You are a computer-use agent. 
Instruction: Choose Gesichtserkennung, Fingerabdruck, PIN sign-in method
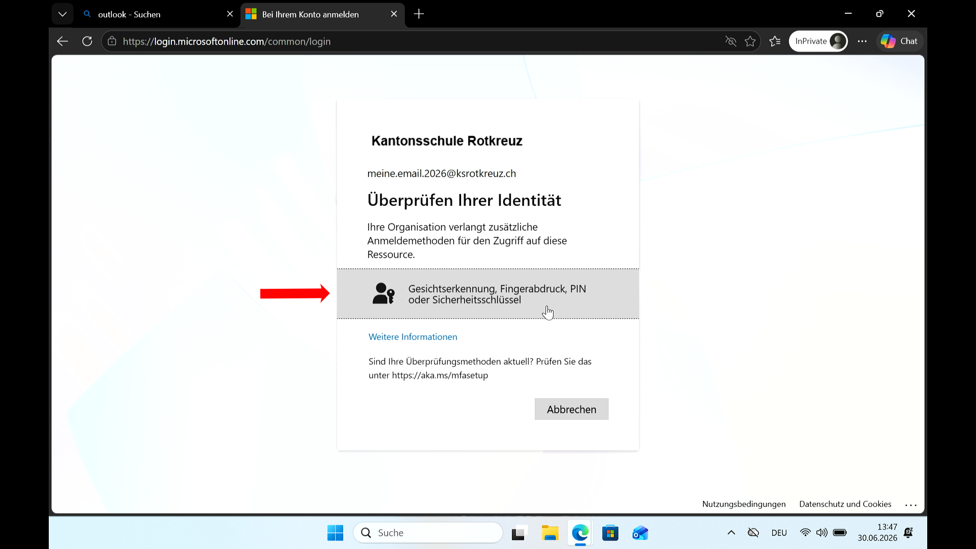[488, 294]
